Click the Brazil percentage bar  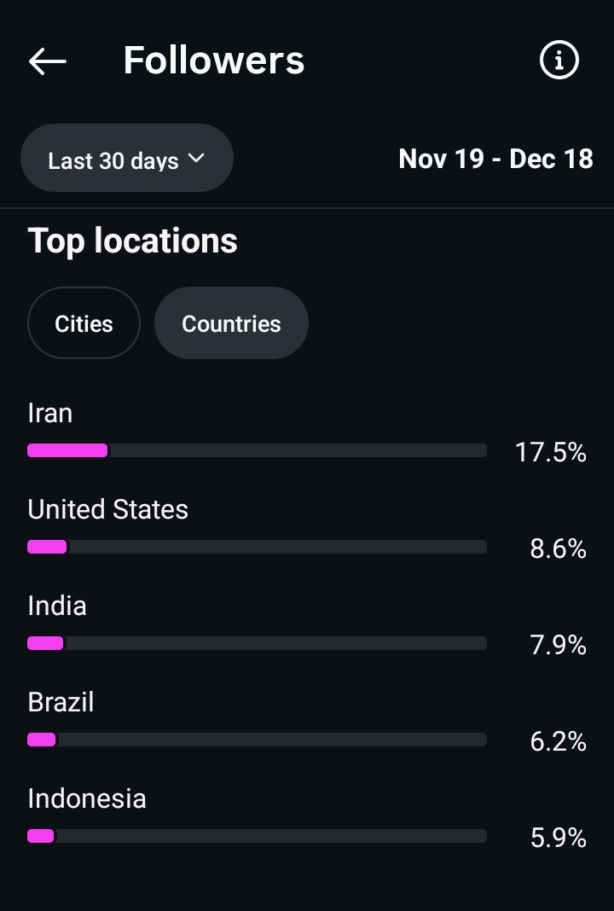pyautogui.click(x=257, y=740)
